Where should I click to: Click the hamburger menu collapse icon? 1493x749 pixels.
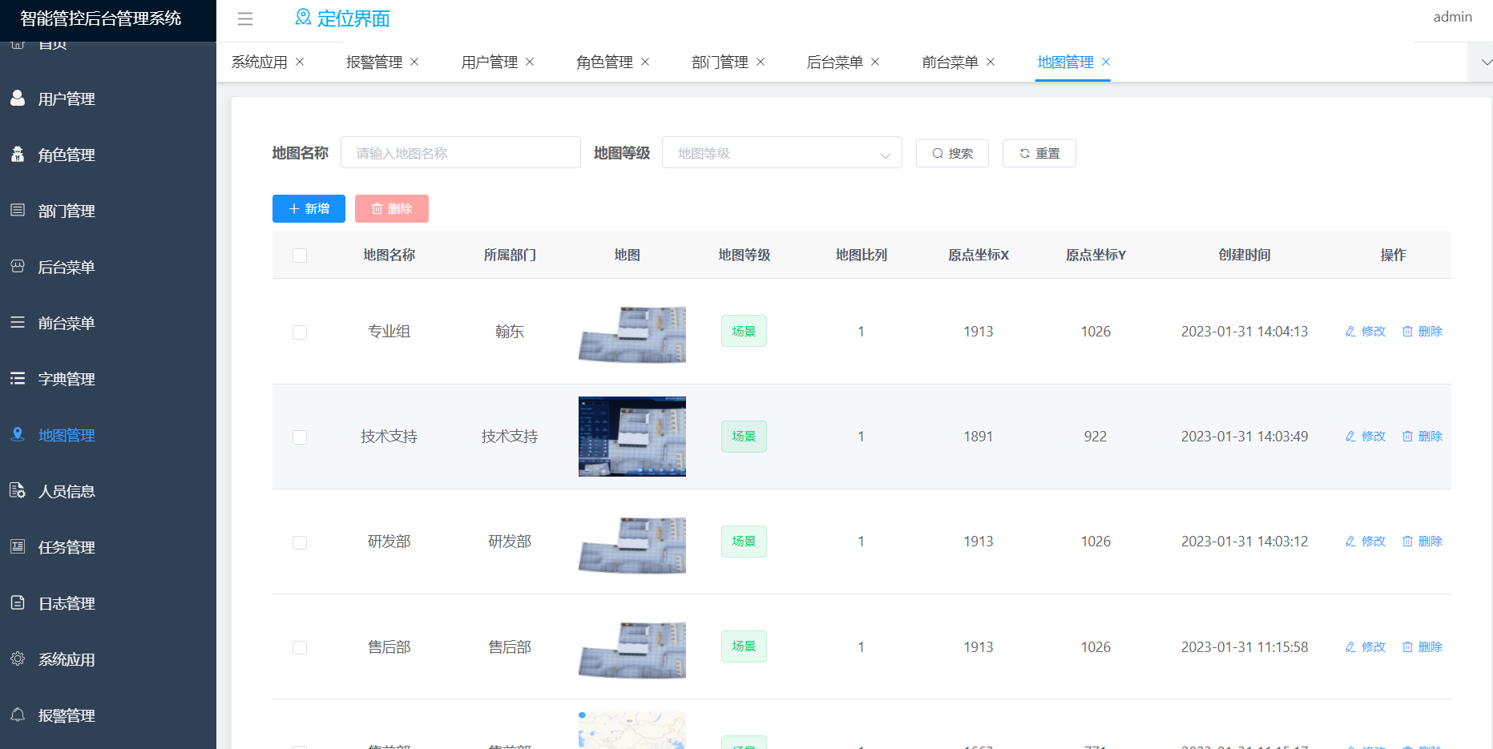click(x=245, y=19)
